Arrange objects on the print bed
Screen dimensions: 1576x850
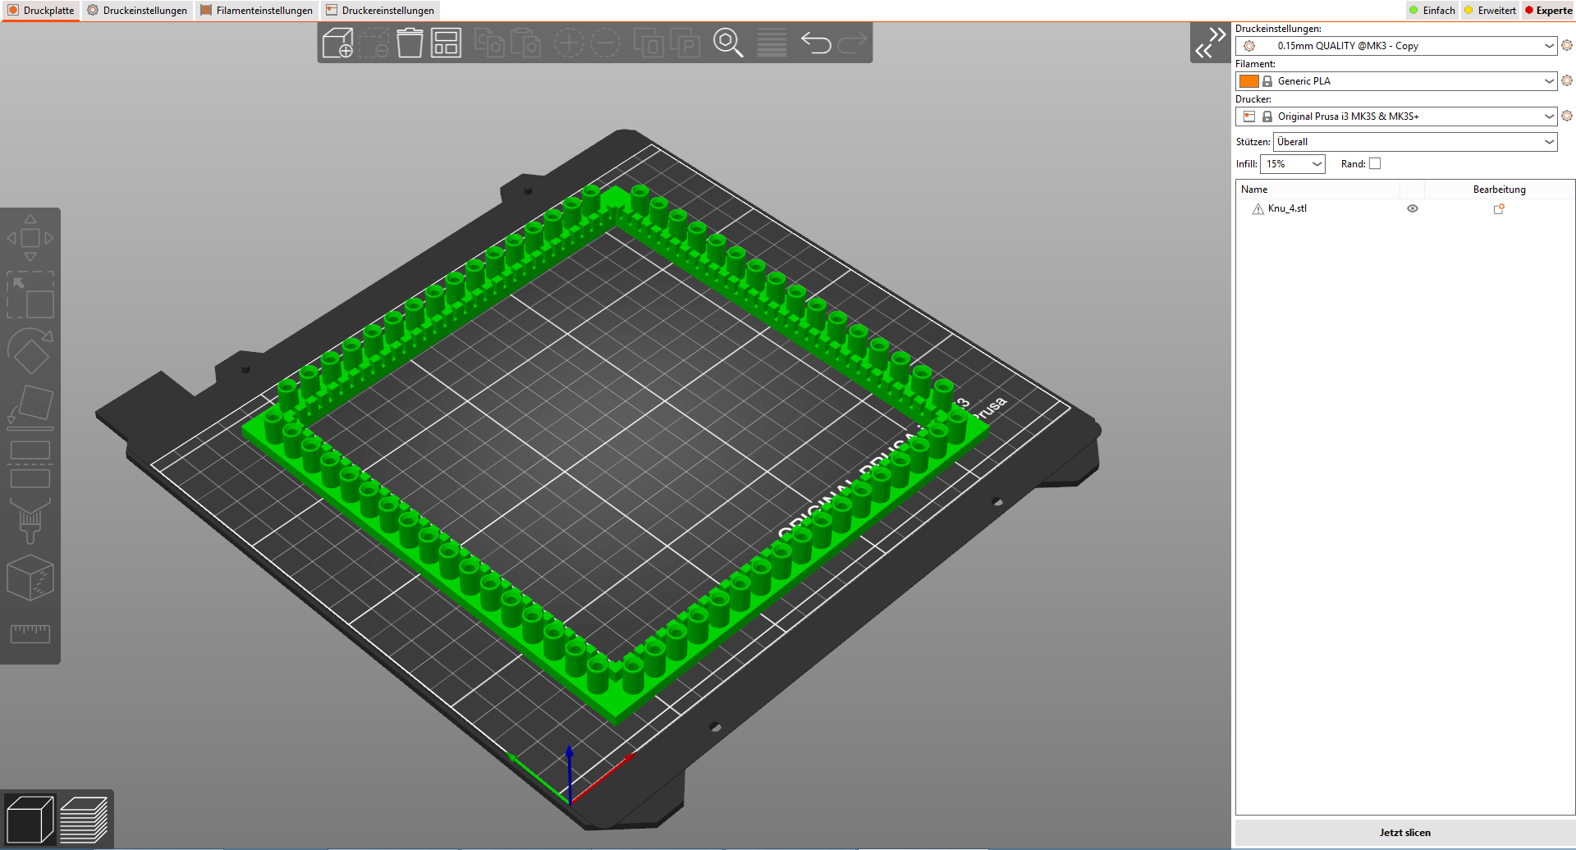point(446,43)
